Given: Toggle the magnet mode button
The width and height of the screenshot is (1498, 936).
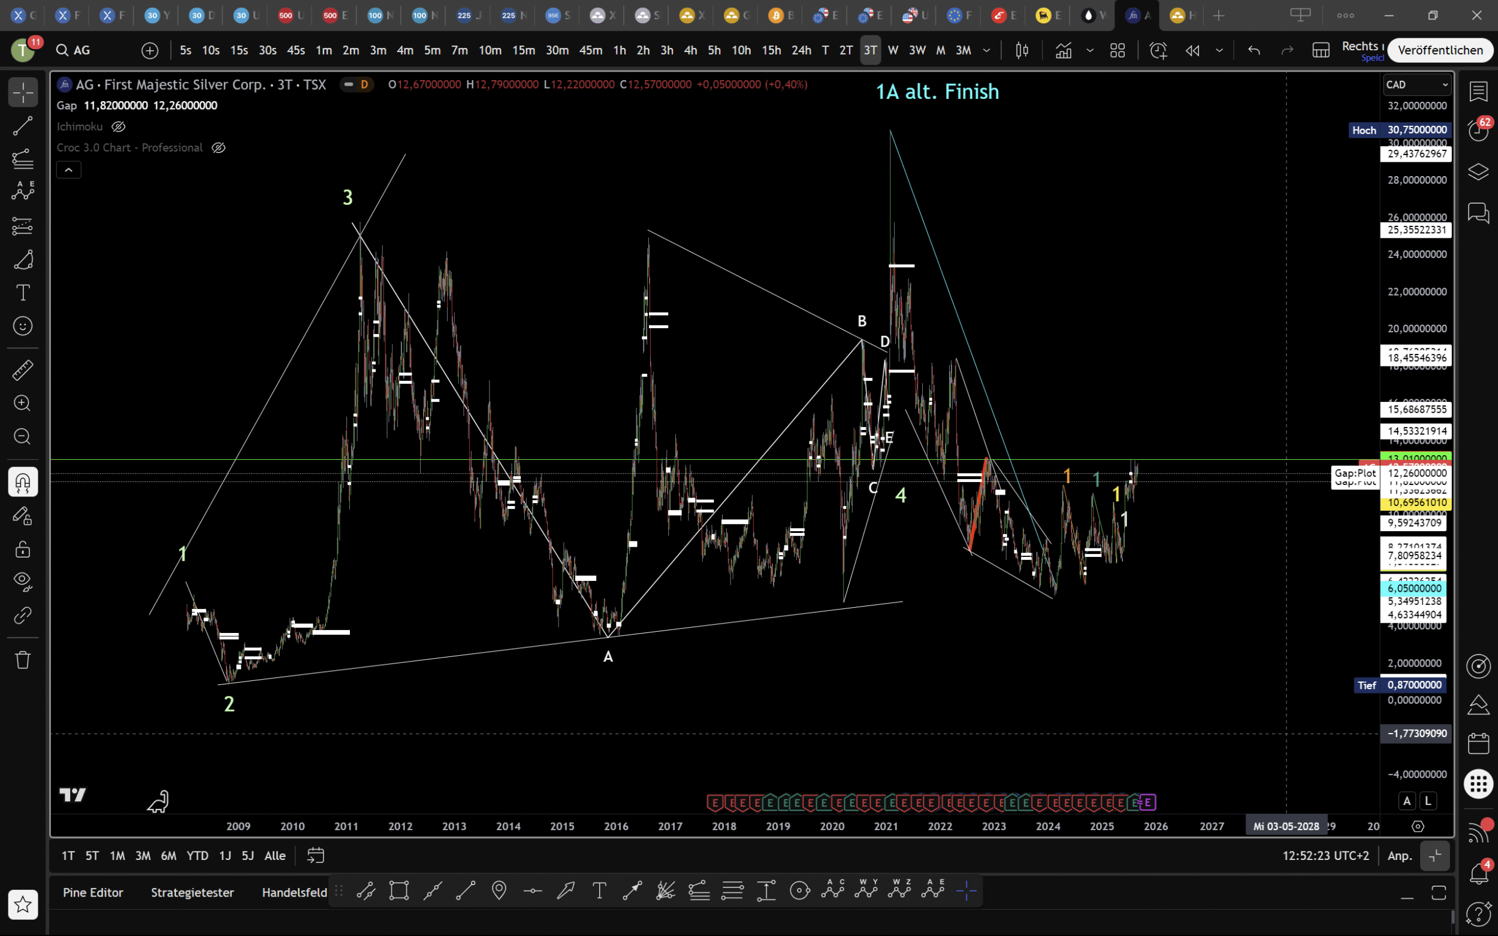Looking at the screenshot, I should tap(23, 481).
